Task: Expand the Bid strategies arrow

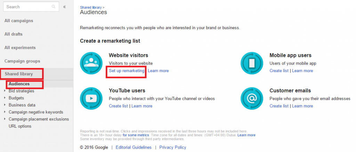Action: pos(5,91)
